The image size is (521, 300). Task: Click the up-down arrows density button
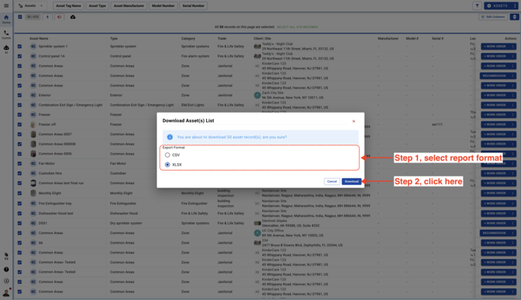click(514, 17)
